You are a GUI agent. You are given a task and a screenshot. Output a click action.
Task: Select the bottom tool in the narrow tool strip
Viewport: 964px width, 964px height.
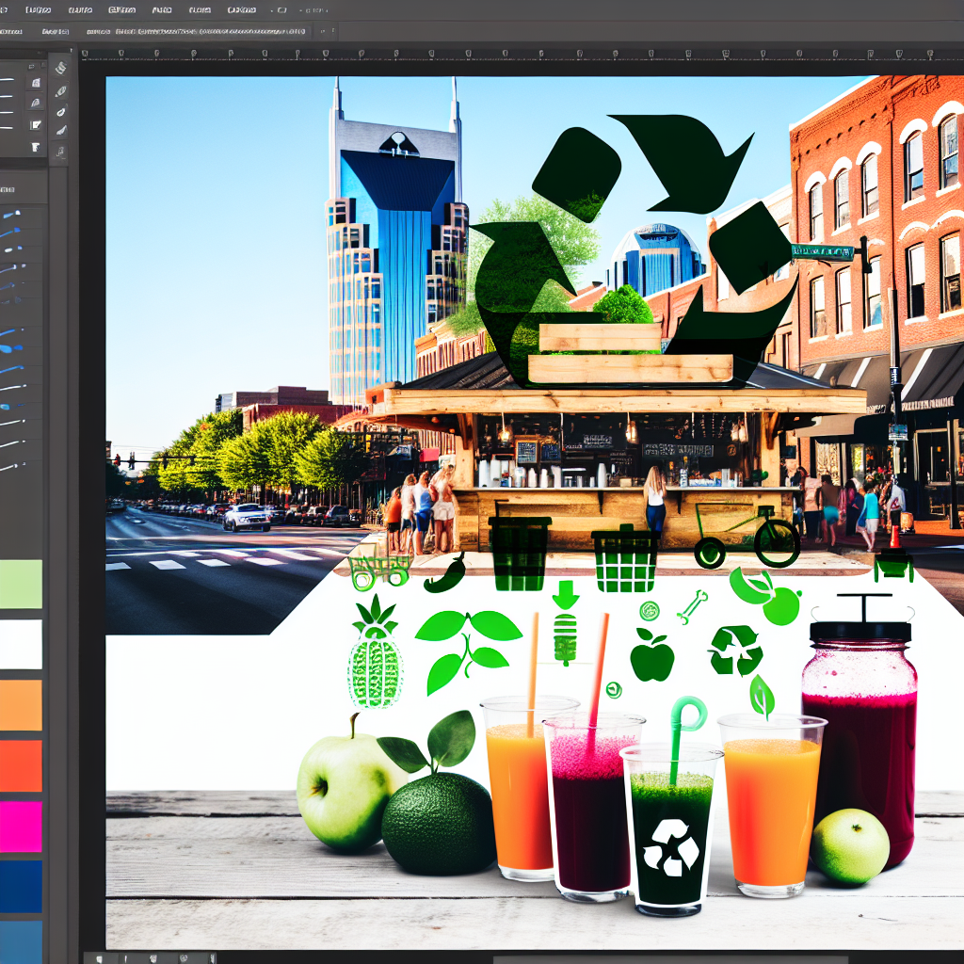pyautogui.click(x=61, y=151)
